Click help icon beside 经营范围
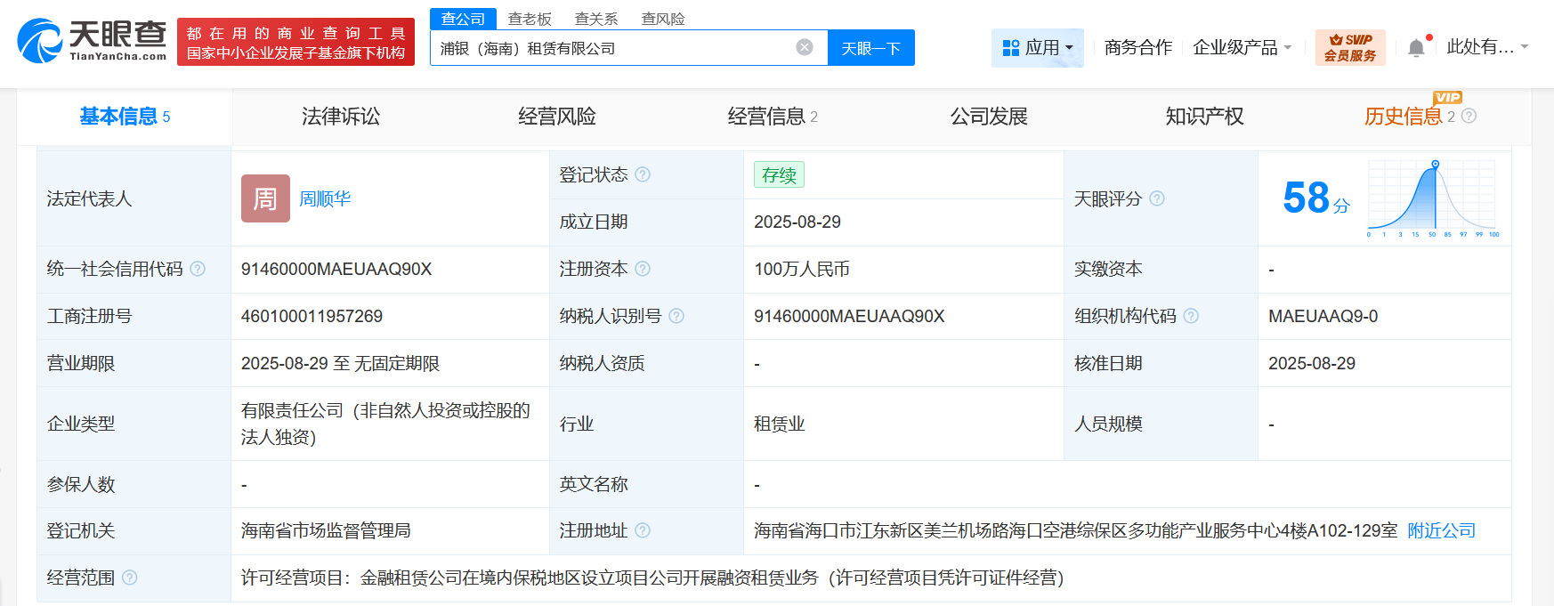The image size is (1554, 606). pos(129,578)
